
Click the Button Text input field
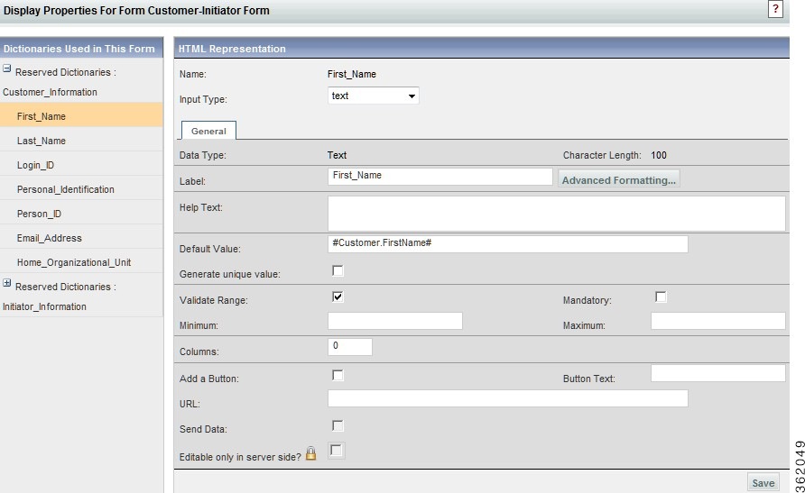coord(718,373)
